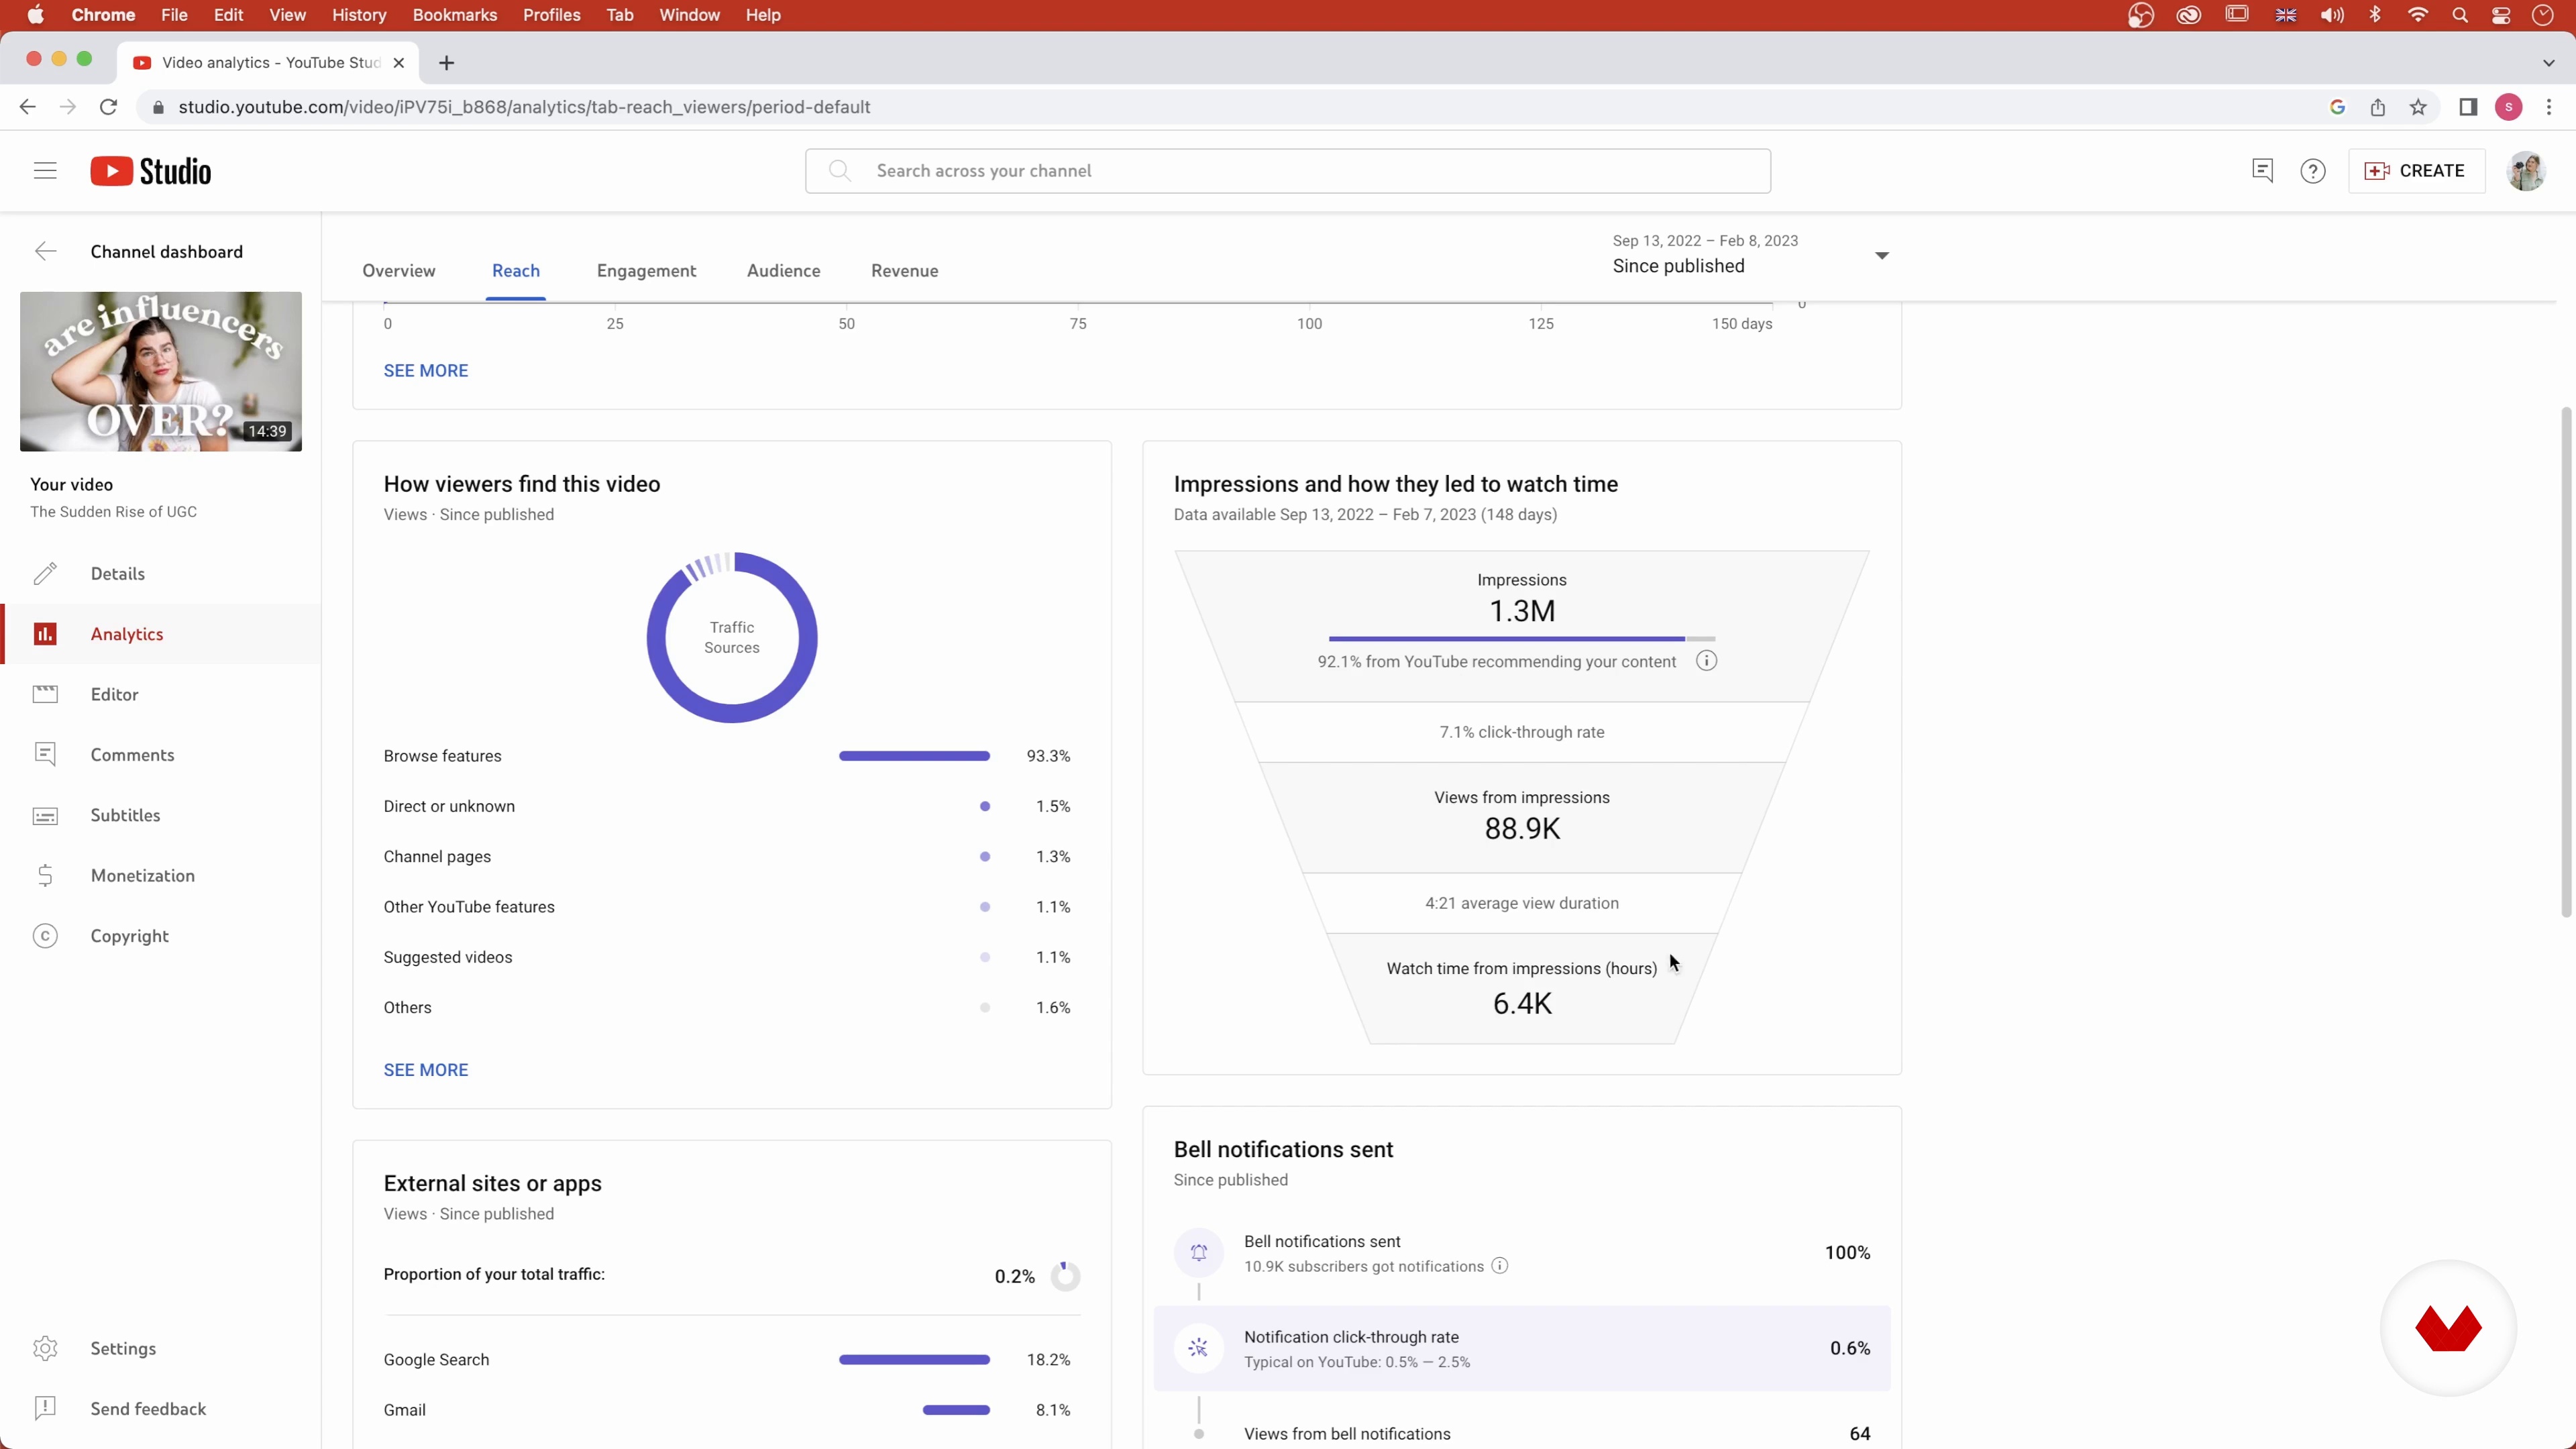Click the CREATE button
2576x1449 pixels.
click(x=2416, y=171)
